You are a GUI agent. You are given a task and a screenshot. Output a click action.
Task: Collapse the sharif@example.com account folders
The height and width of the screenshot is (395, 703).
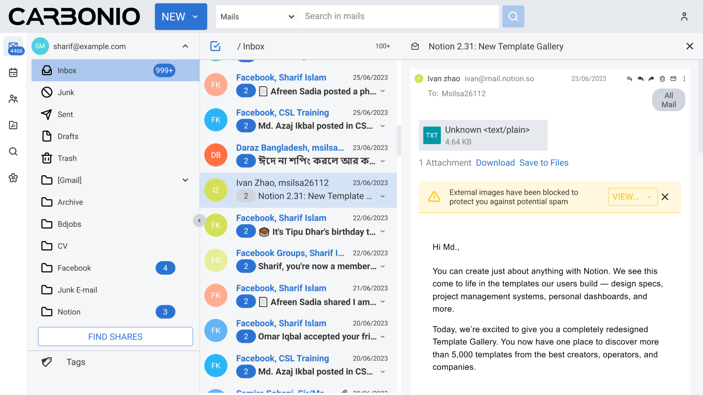click(185, 46)
